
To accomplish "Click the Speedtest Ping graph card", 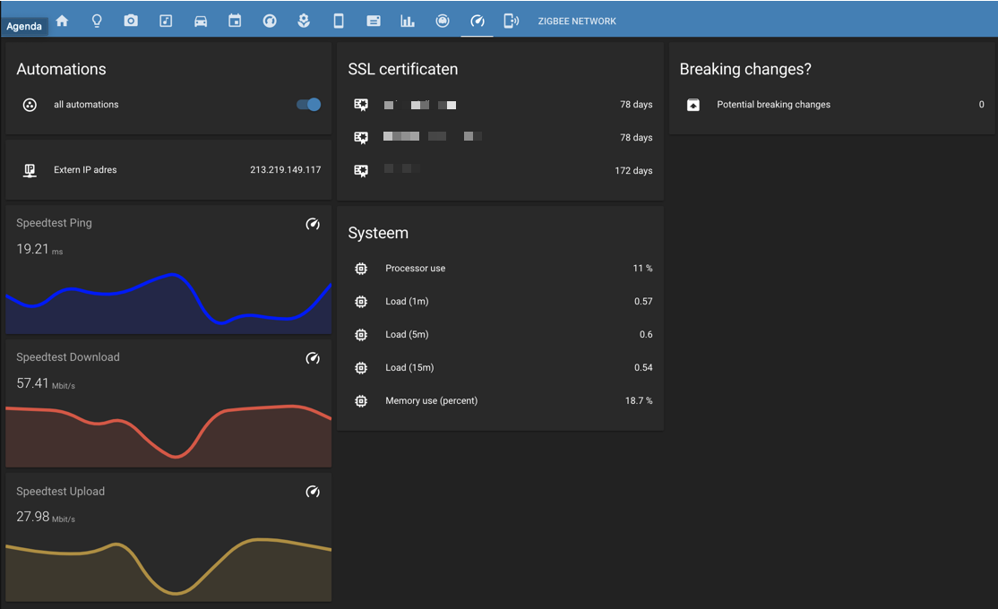I will (168, 269).
